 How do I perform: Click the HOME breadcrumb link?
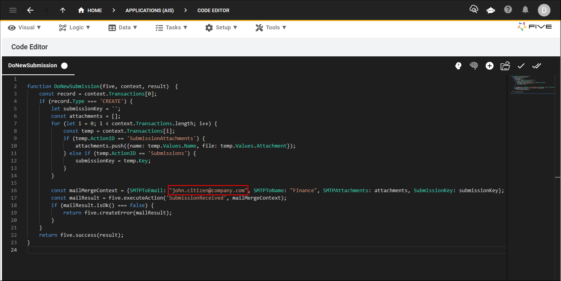point(90,10)
